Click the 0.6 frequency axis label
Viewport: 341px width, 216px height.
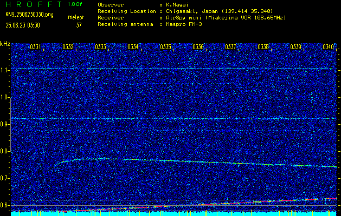click(5, 205)
